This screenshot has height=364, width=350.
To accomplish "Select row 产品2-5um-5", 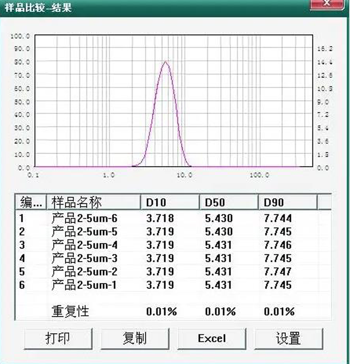I will tap(173, 232).
